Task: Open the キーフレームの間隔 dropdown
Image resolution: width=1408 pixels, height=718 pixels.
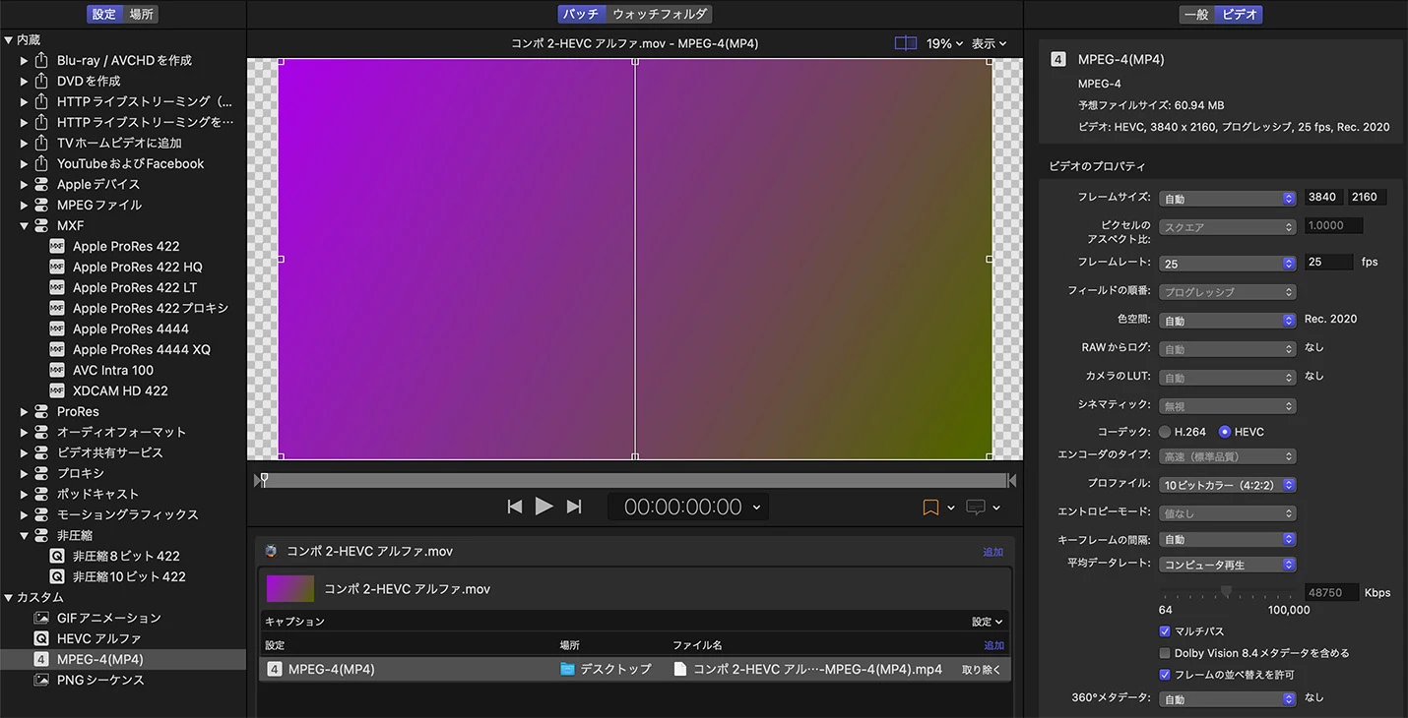Action: point(1227,539)
